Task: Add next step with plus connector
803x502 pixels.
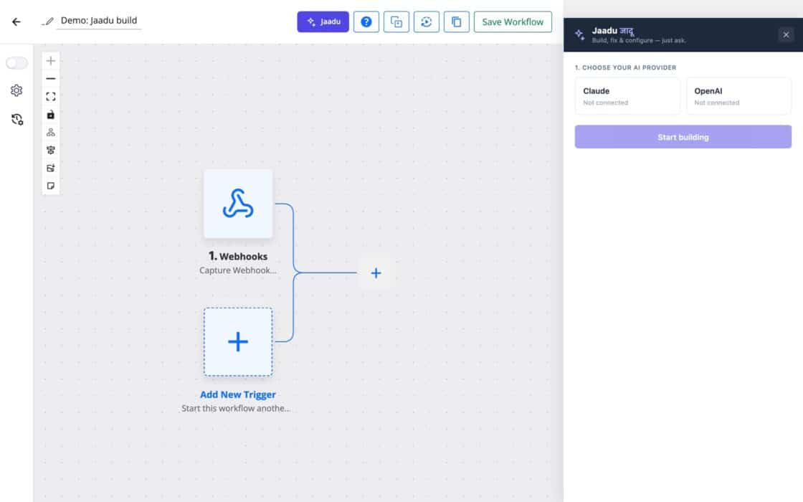Action: [376, 273]
